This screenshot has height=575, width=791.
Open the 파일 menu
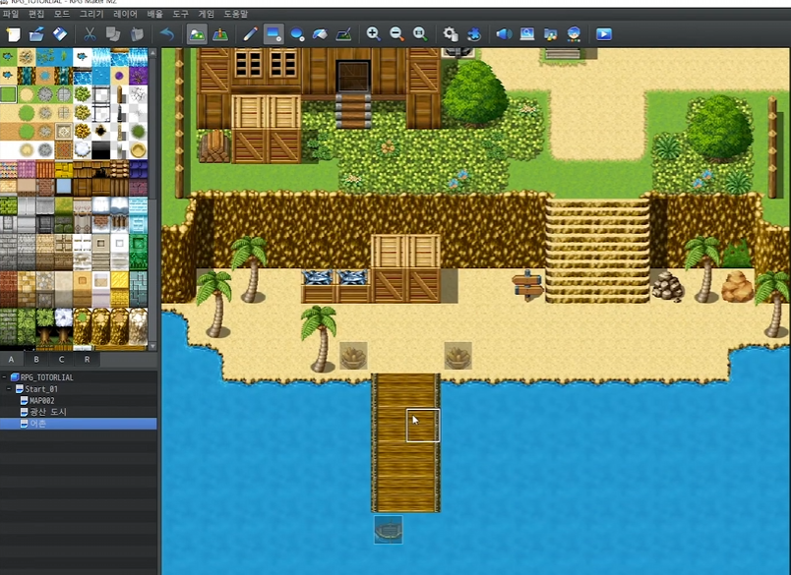tap(11, 14)
